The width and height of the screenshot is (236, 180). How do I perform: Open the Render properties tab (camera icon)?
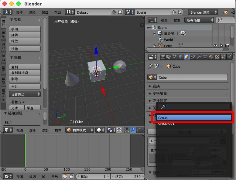(x=162, y=57)
